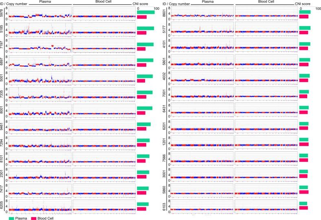Click the sample ID label 8601
Viewport: 321px width, 220px height.
coord(164,13)
